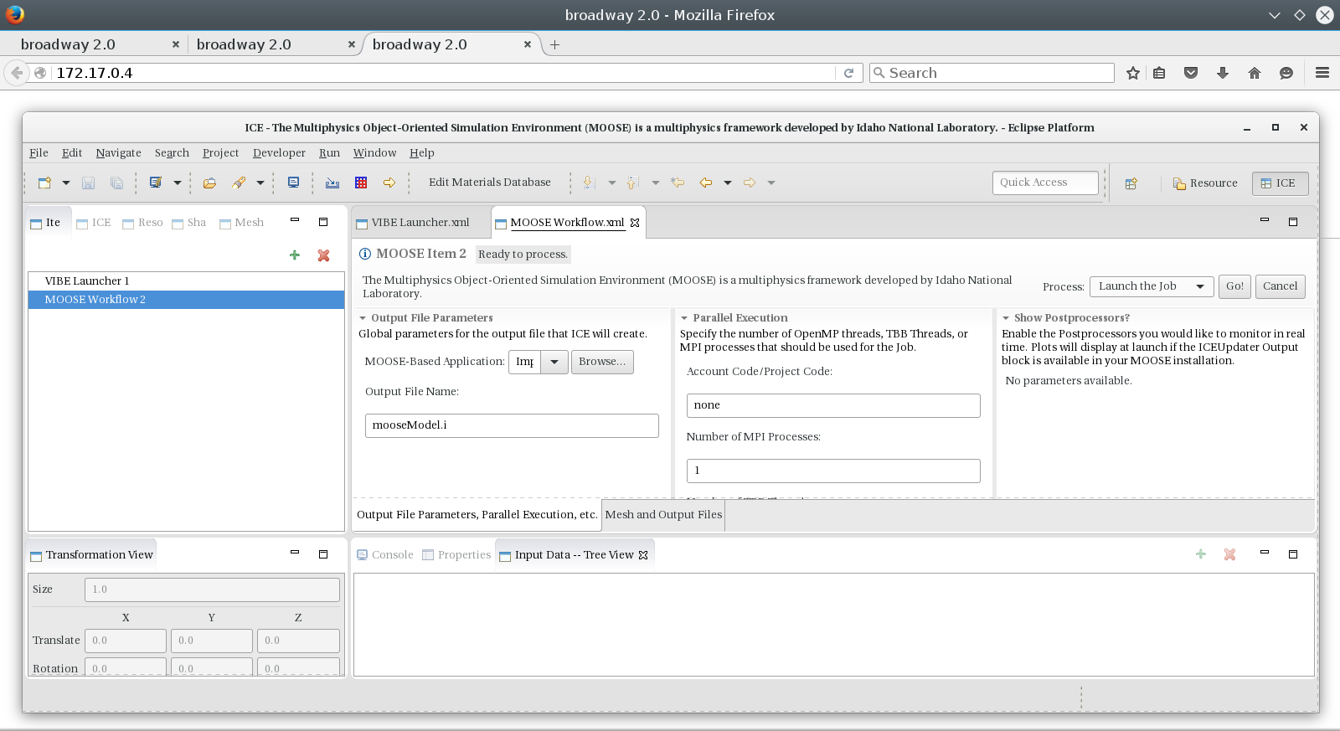Viewport: 1340px width, 731px height.
Task: Close the MOOSE Workflow.xml tab
Action: [x=635, y=223]
